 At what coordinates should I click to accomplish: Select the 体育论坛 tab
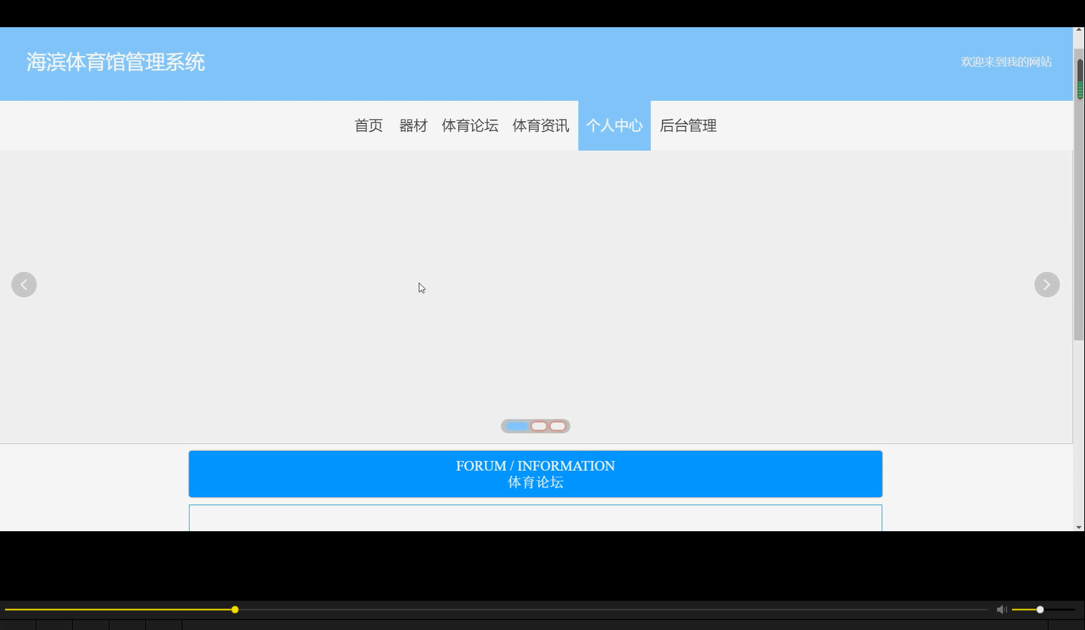[x=469, y=125]
